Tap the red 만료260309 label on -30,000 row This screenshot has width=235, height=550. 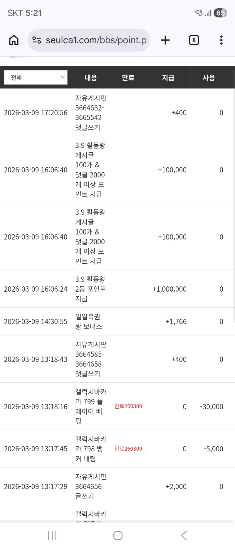tap(128, 406)
